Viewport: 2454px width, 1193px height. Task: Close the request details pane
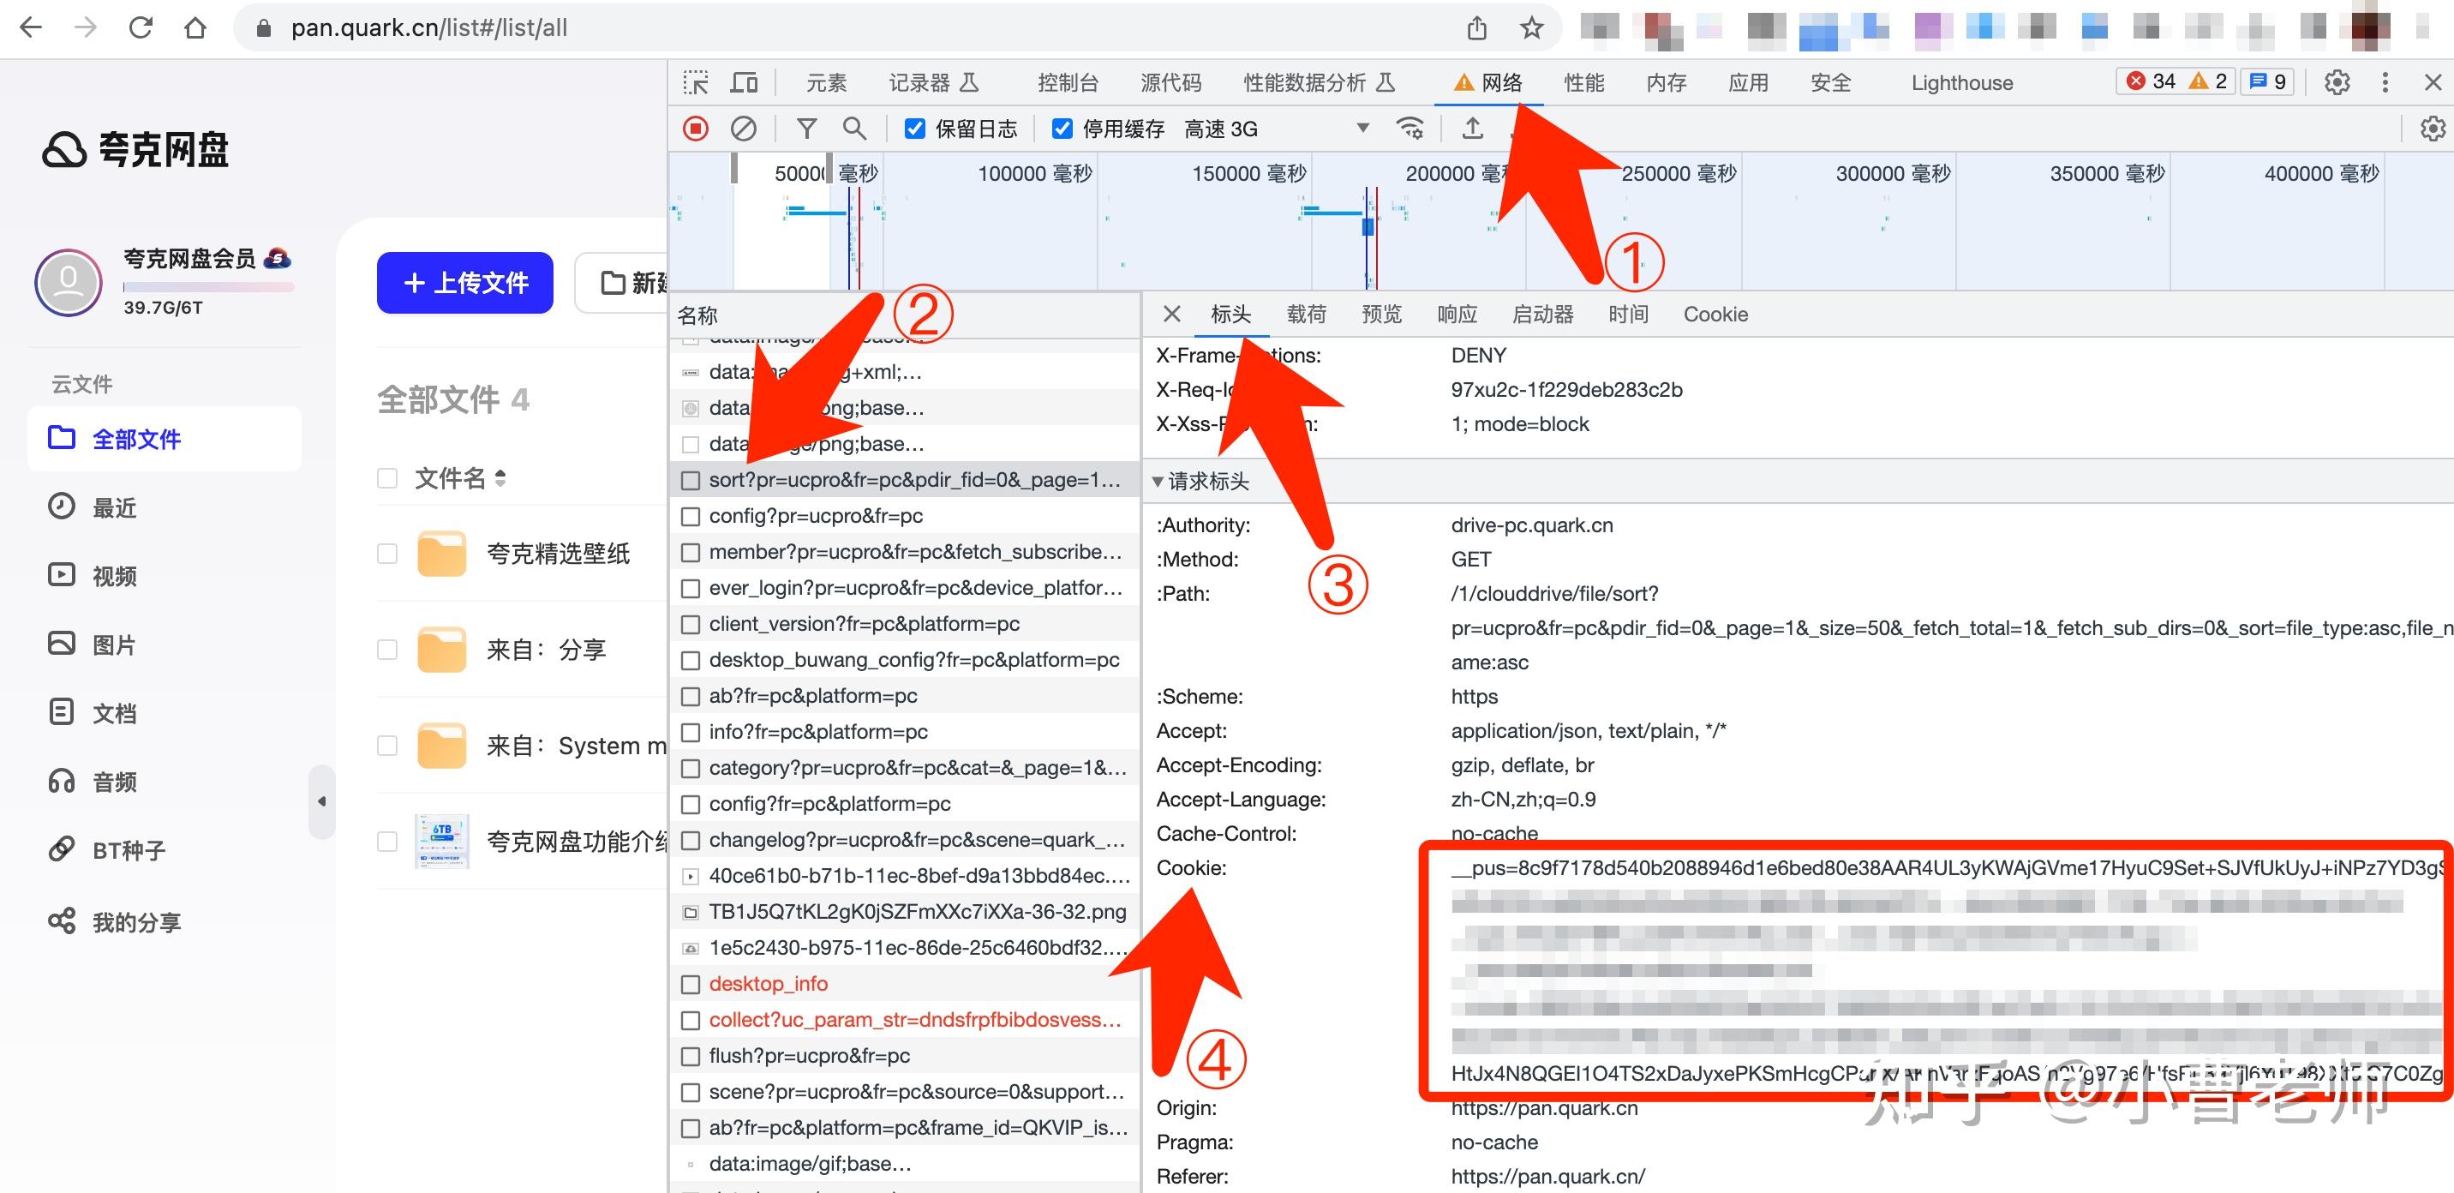coord(1172,314)
